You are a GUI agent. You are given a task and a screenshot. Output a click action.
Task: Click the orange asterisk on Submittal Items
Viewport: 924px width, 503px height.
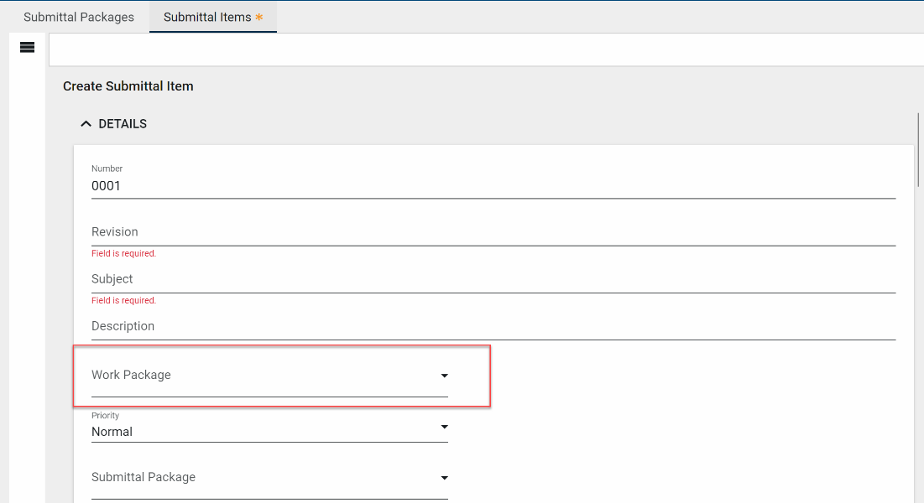tap(259, 17)
